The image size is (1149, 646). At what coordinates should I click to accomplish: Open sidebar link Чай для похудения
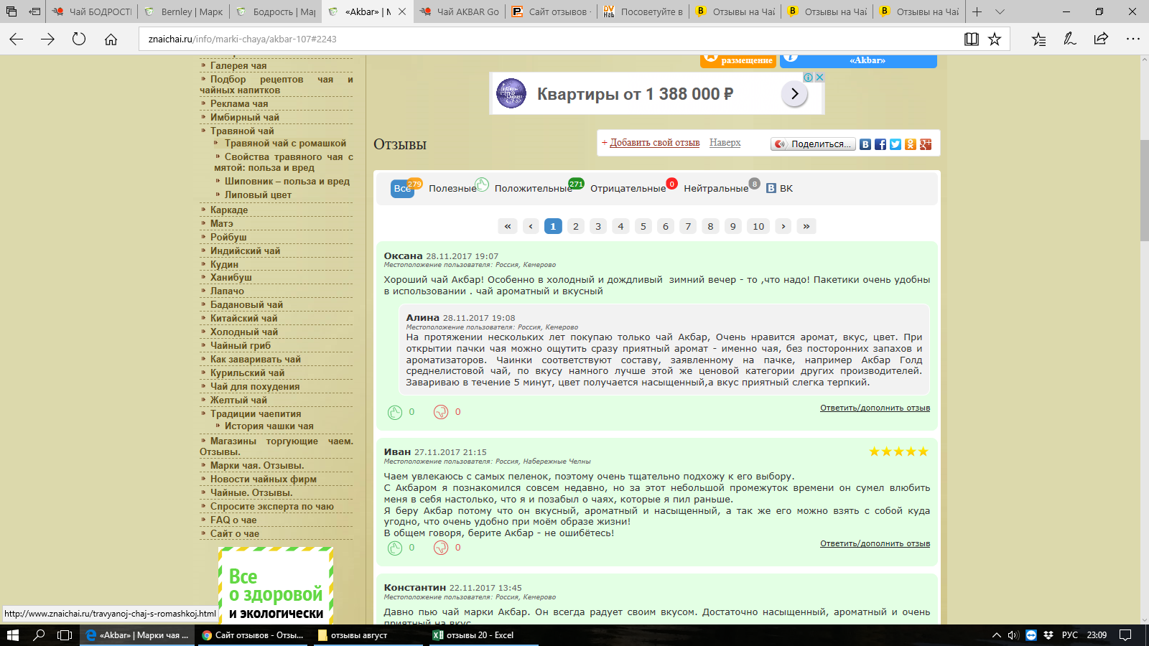click(x=255, y=386)
